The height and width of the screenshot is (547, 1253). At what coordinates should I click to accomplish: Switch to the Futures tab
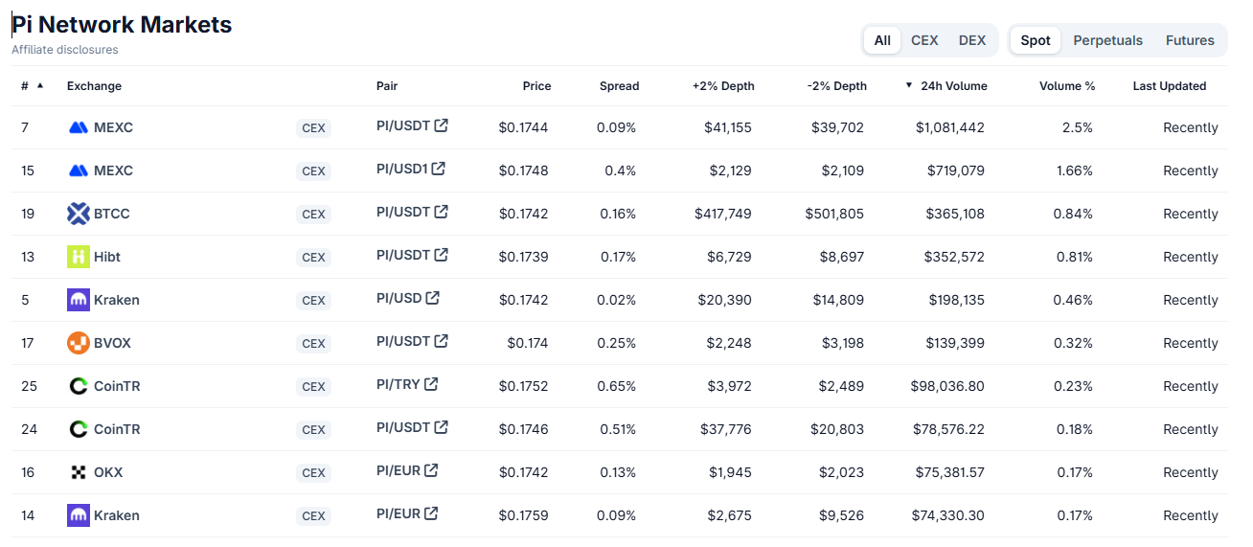(x=1190, y=40)
